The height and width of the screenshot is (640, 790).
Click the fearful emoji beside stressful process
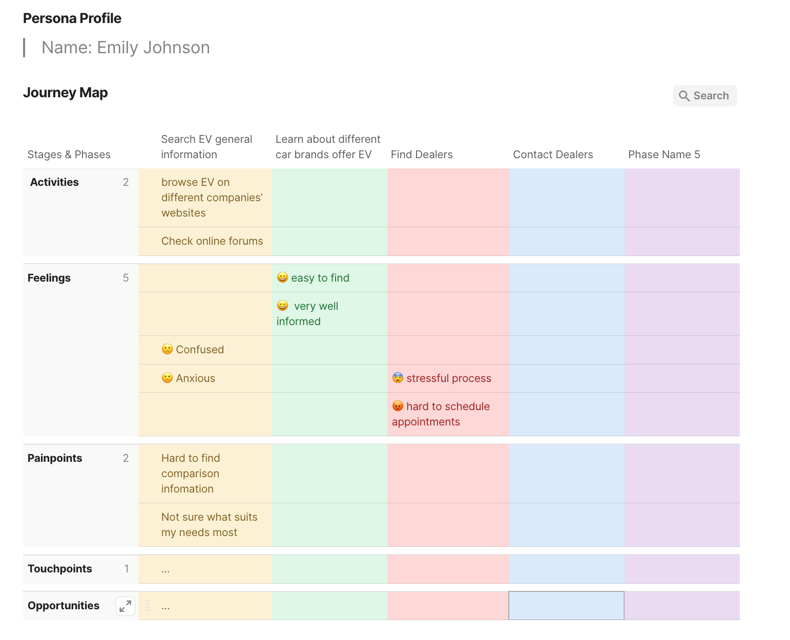[398, 378]
